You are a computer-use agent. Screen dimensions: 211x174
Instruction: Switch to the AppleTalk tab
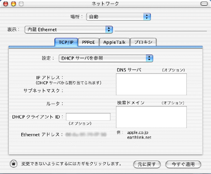(114, 42)
